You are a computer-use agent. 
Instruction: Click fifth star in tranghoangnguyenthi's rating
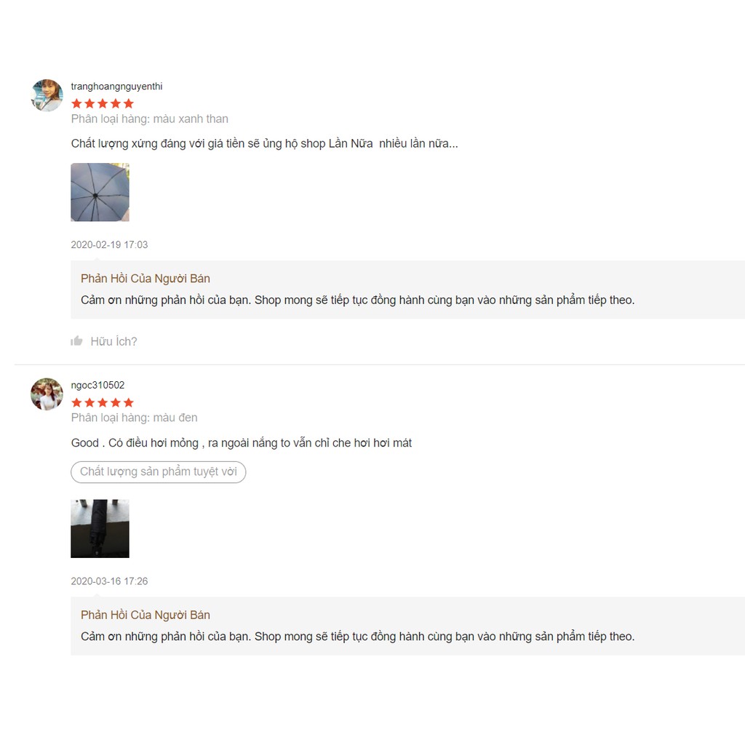(129, 103)
